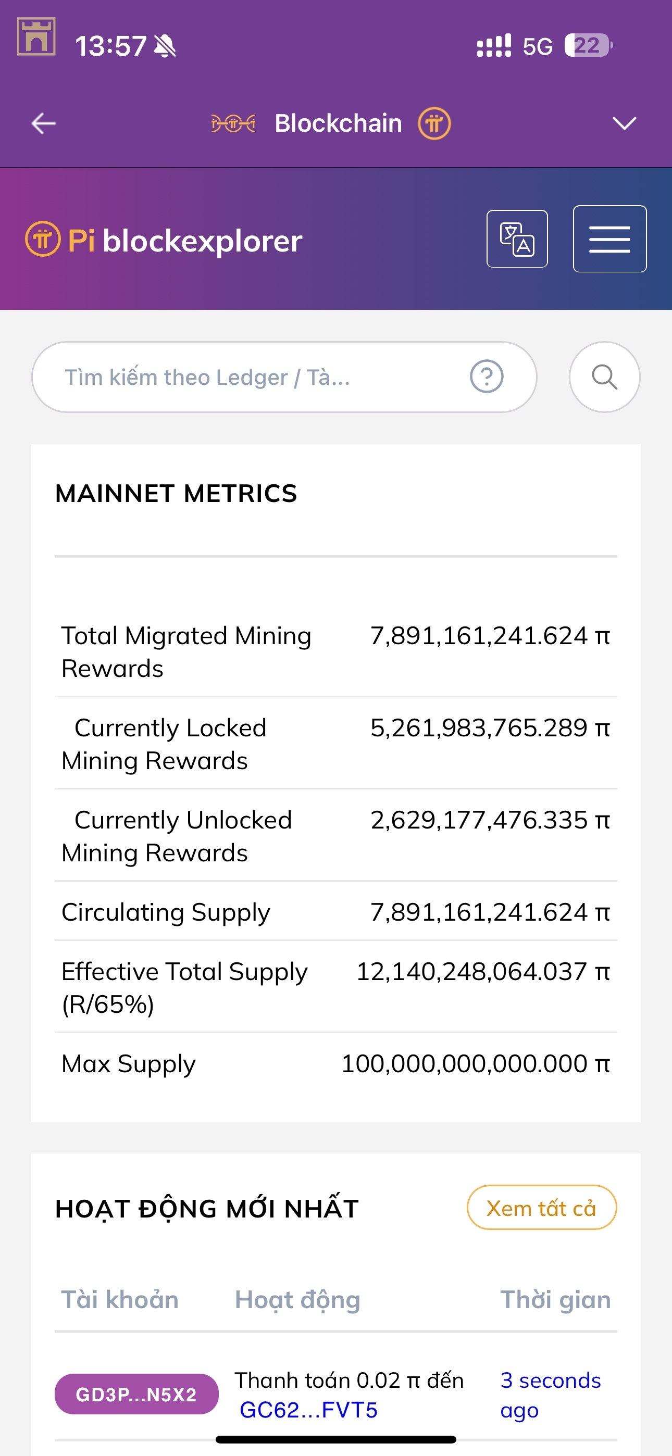Open account GD3P...N5X2 badge
Image resolution: width=672 pixels, height=1456 pixels.
[x=136, y=1395]
